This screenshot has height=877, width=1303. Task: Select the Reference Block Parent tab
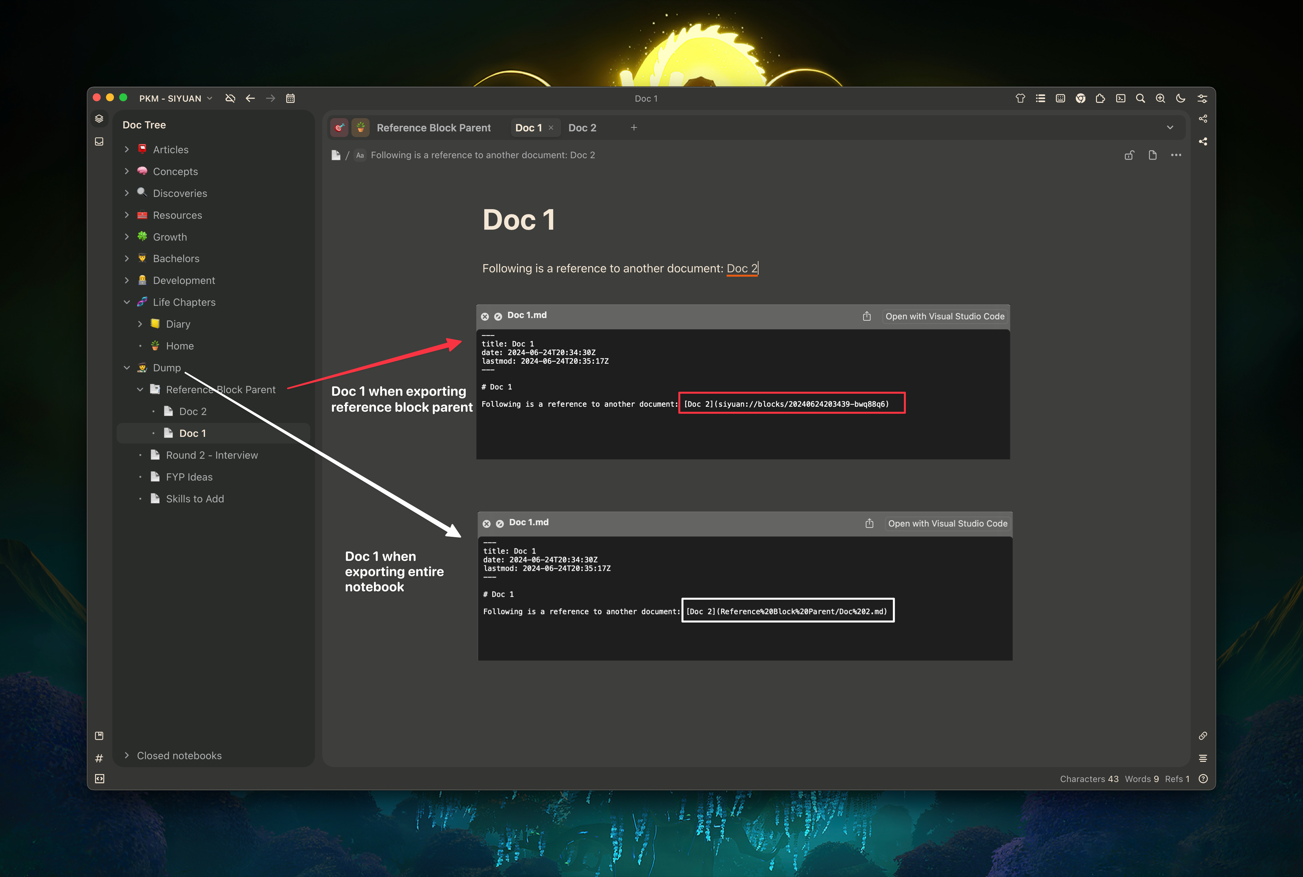pyautogui.click(x=433, y=127)
